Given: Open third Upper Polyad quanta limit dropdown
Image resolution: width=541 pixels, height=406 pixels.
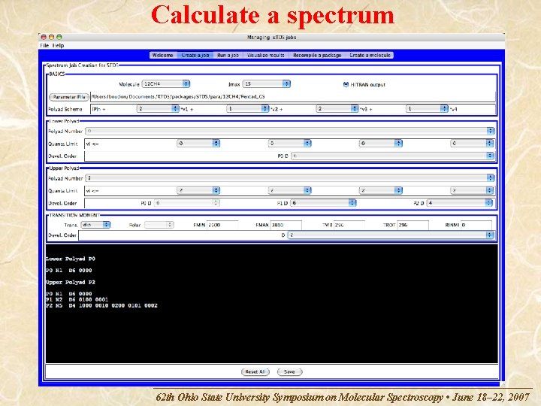Looking at the screenshot, I should (381, 190).
